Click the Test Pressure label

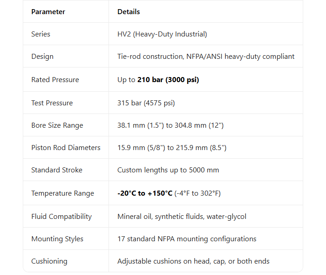click(x=52, y=103)
